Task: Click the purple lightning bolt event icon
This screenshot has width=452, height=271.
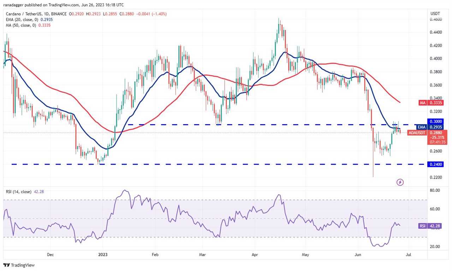Action: pyautogui.click(x=400, y=182)
